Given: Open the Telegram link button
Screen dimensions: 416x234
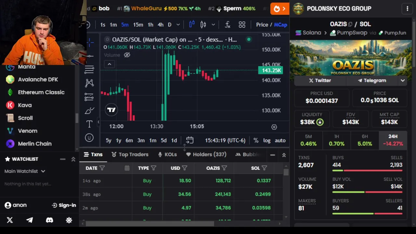Looking at the screenshot, I should point(372,80).
